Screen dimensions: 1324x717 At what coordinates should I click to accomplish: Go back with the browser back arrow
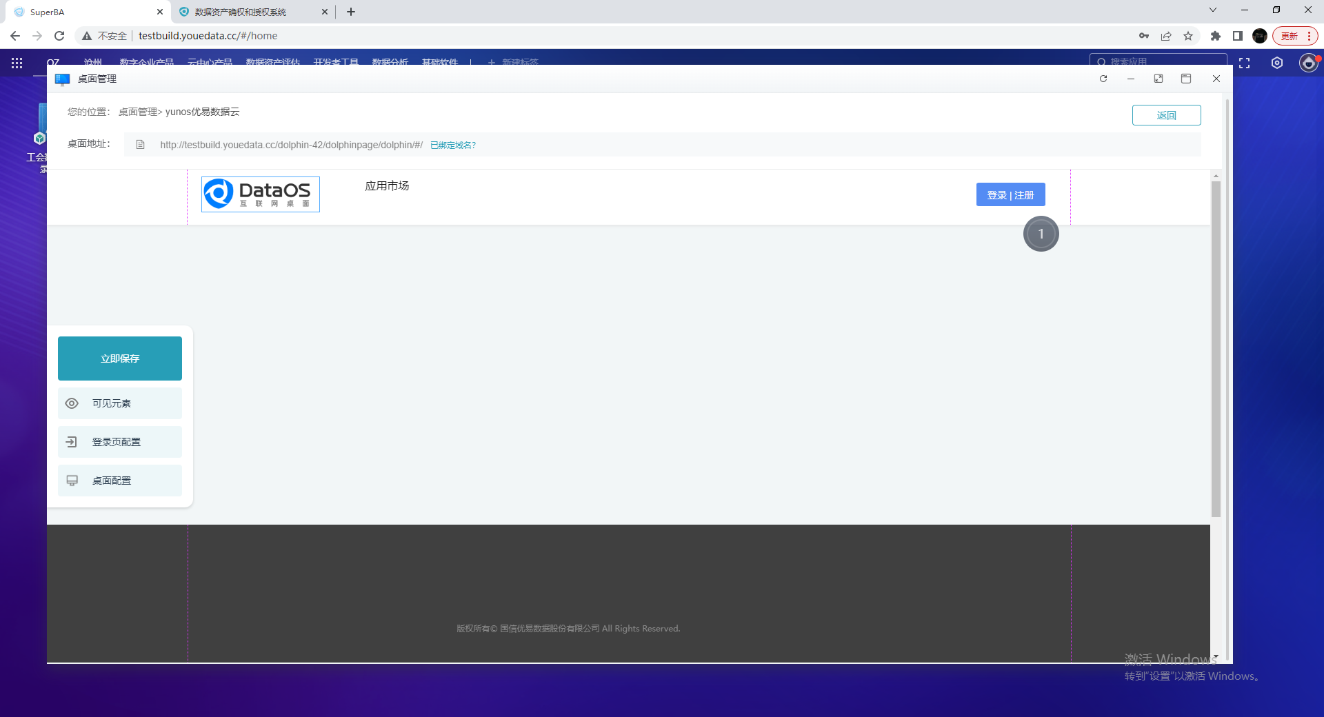click(15, 36)
